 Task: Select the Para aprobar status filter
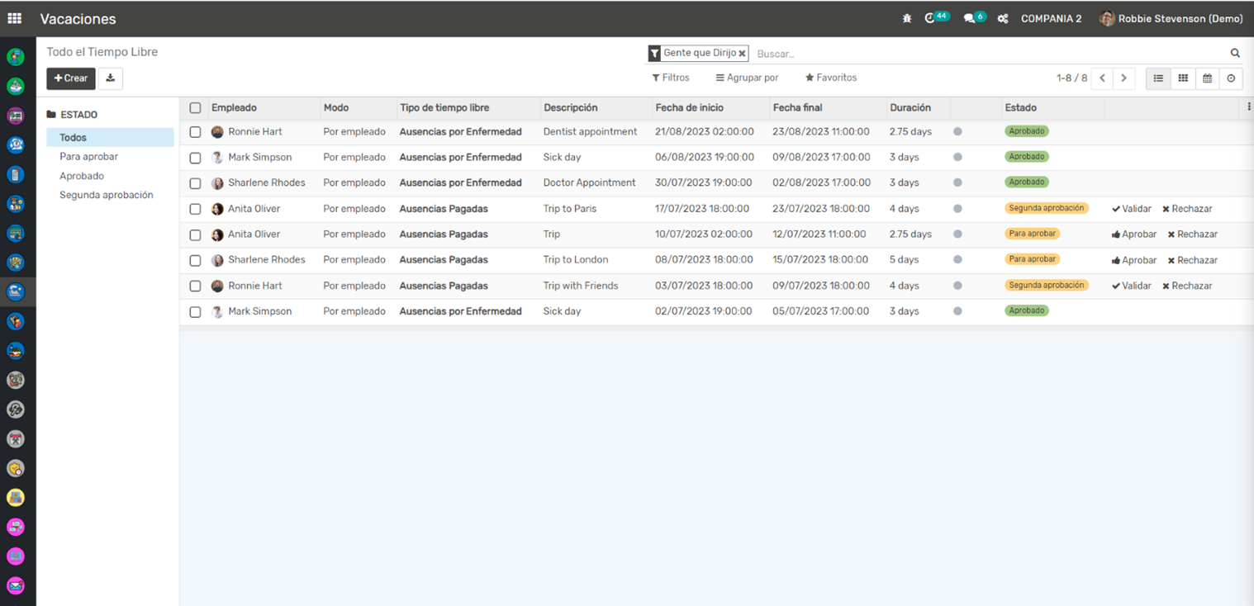click(x=89, y=157)
